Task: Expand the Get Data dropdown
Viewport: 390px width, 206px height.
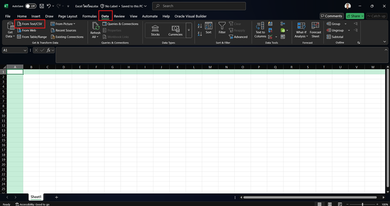Action: pyautogui.click(x=10, y=36)
